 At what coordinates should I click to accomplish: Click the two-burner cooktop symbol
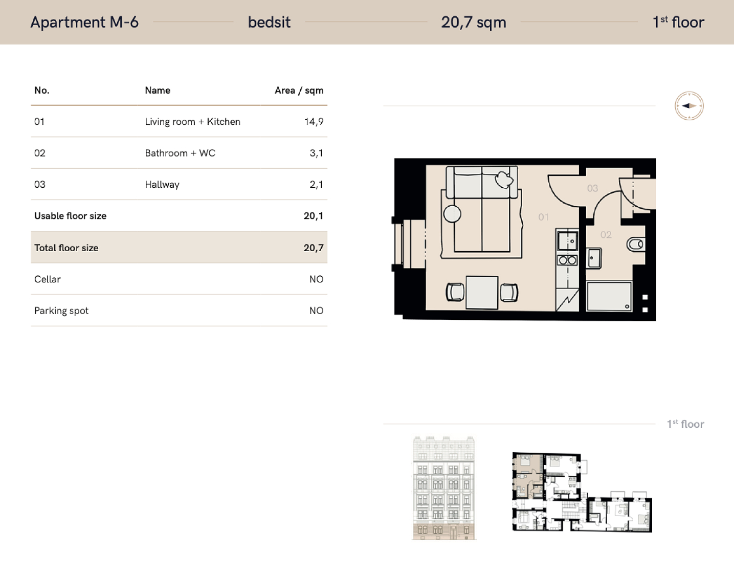tap(568, 260)
